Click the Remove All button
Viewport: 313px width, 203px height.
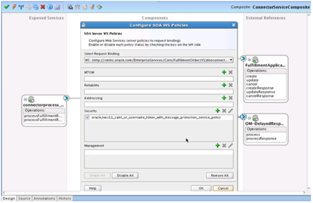220,176
